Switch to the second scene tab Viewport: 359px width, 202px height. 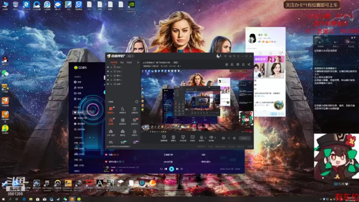pyautogui.click(x=122, y=62)
